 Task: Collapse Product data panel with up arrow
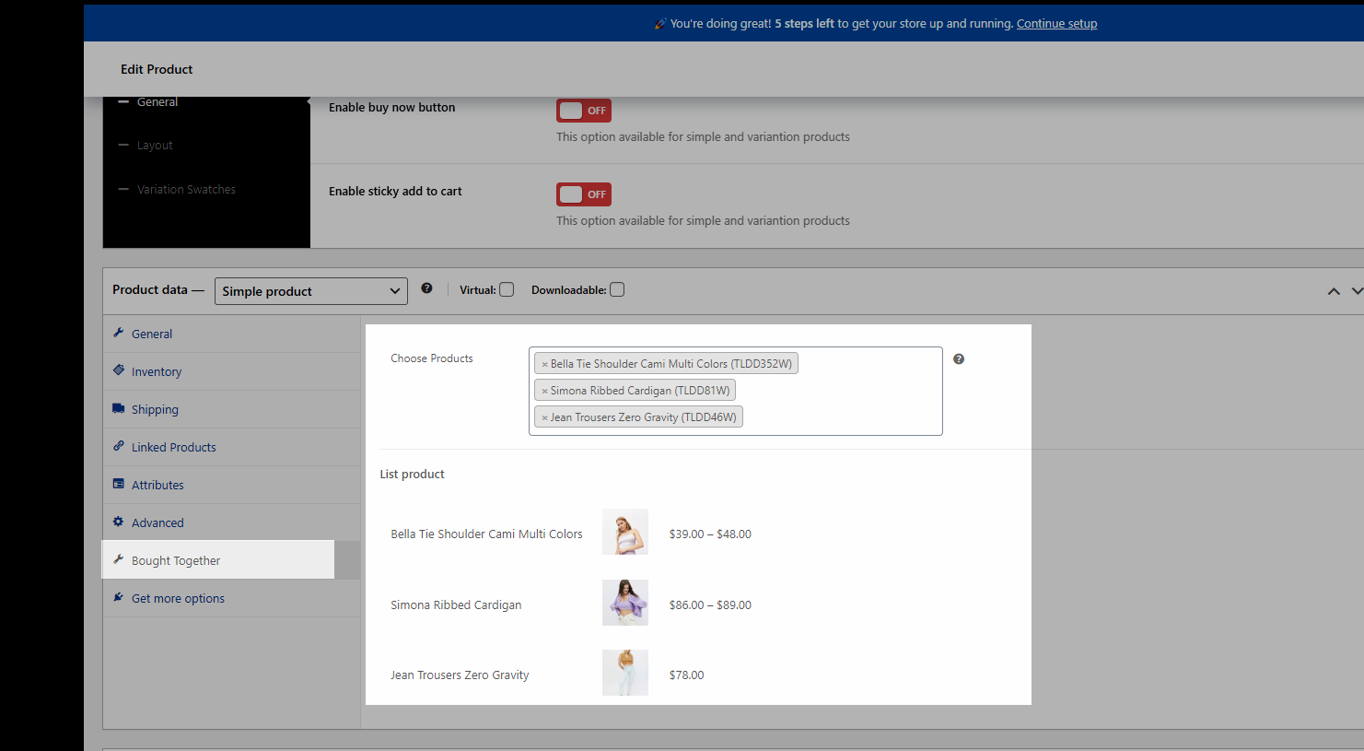(1333, 291)
